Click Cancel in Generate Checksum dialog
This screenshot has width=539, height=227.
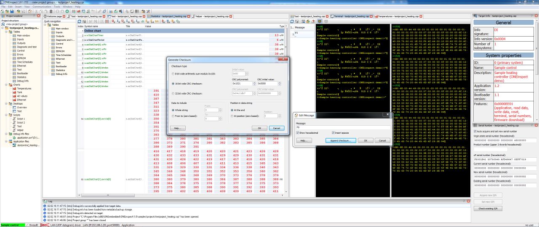pos(277,128)
